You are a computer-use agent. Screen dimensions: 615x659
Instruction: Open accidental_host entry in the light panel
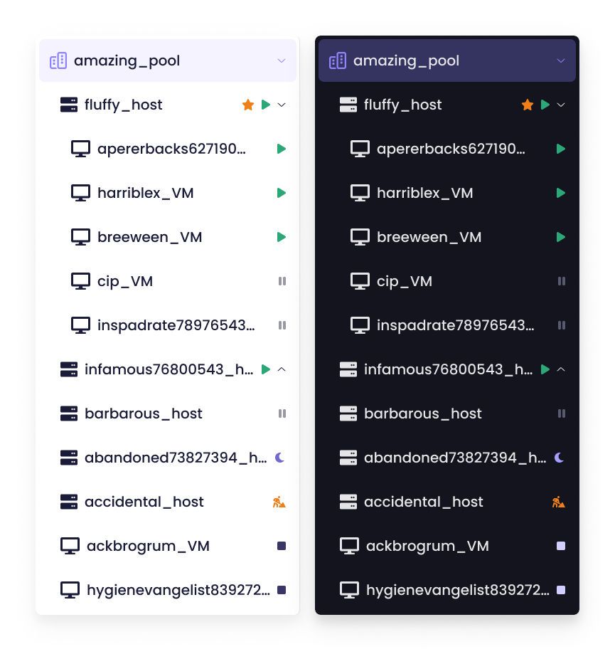pyautogui.click(x=168, y=502)
